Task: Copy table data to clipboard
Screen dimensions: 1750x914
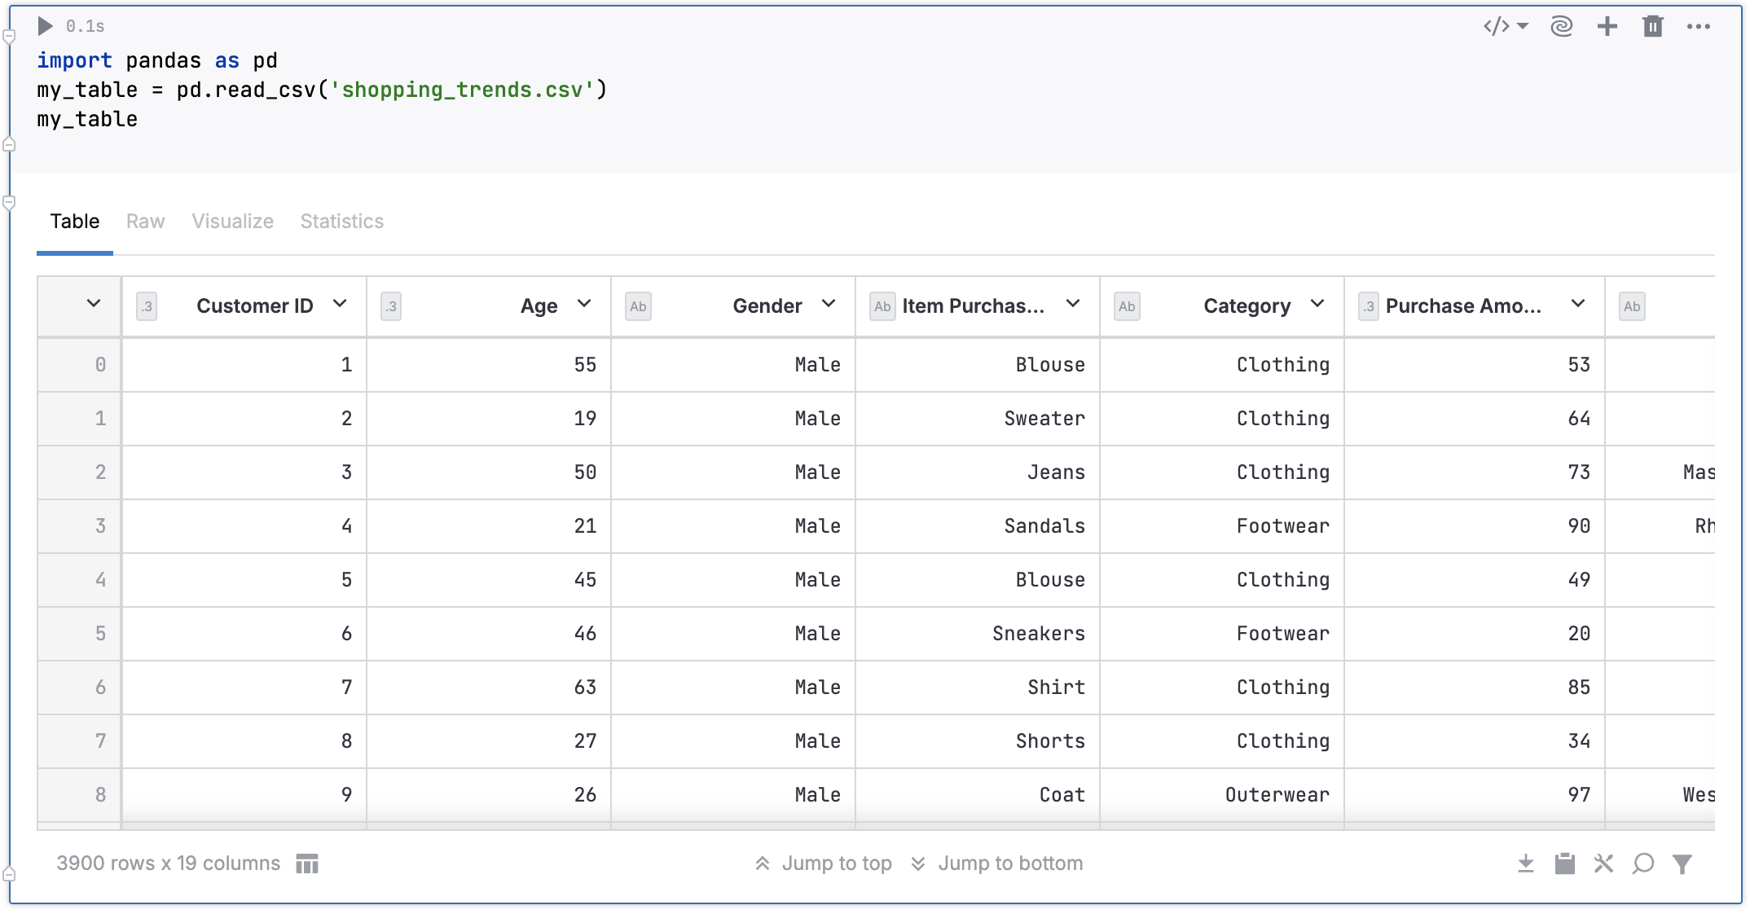Action: click(x=1565, y=863)
